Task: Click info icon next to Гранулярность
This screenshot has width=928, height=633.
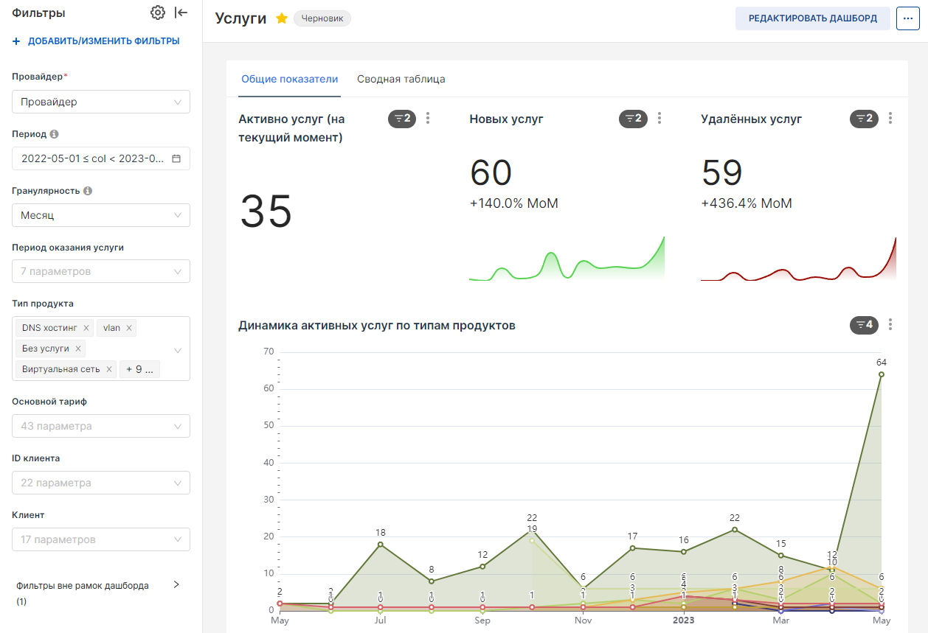Action: click(x=88, y=191)
